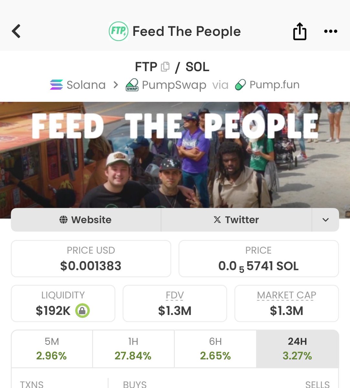Copy the FTP token address icon
This screenshot has height=388, width=350.
(165, 67)
